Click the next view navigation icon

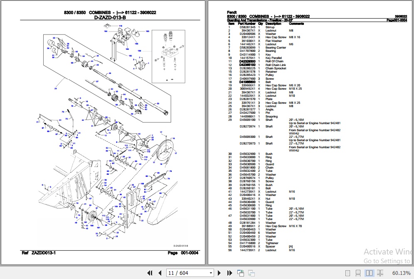click(251, 273)
